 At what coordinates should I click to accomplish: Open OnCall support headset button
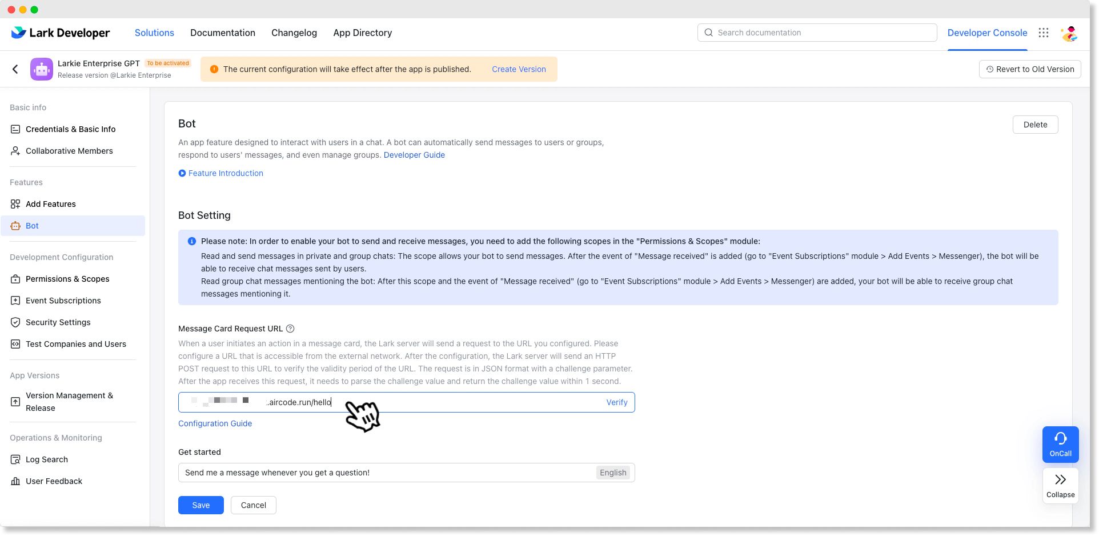1060,444
